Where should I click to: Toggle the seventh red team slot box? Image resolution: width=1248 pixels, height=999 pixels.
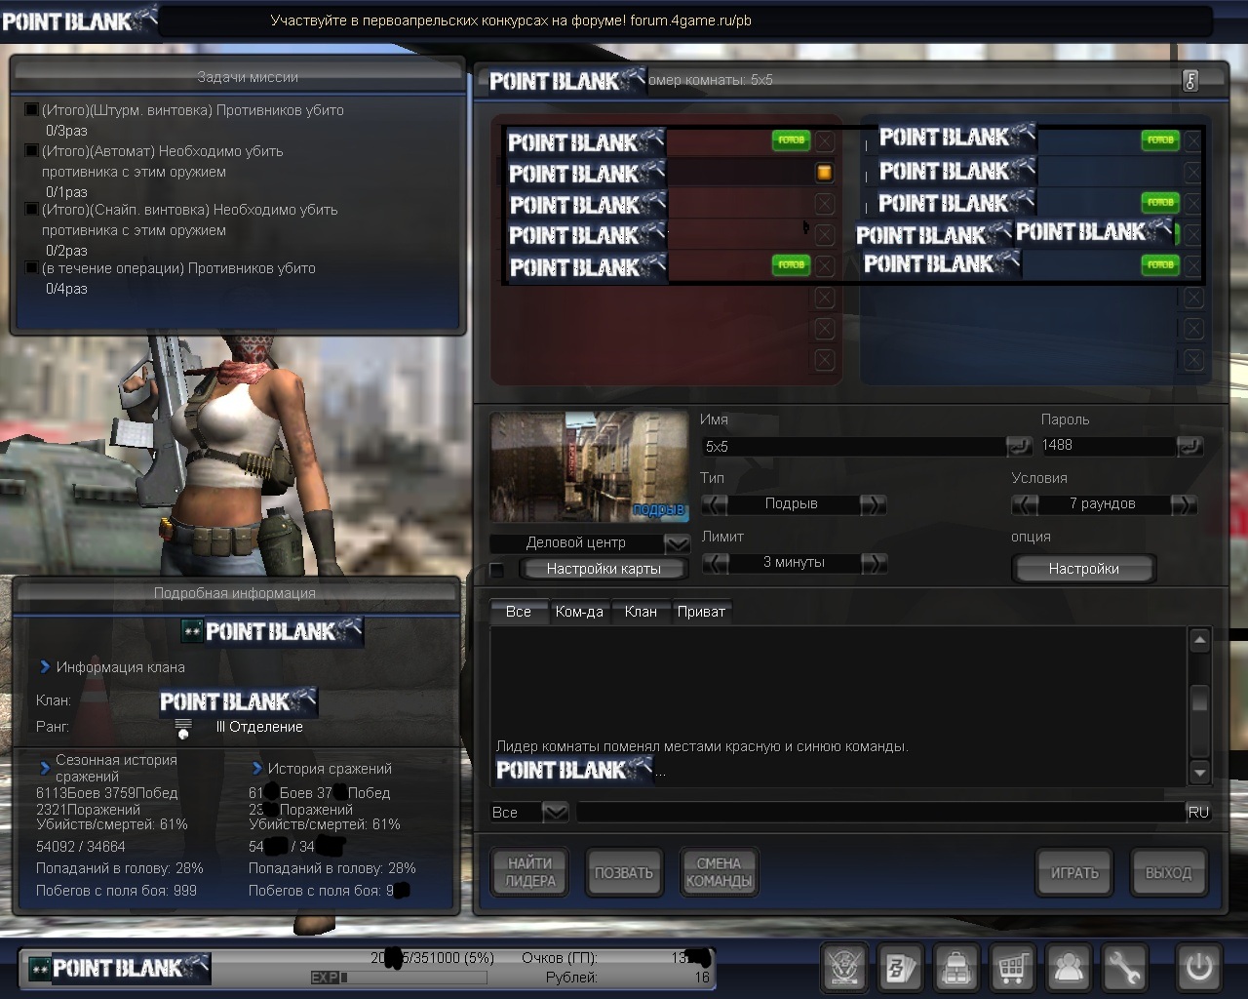point(825,329)
